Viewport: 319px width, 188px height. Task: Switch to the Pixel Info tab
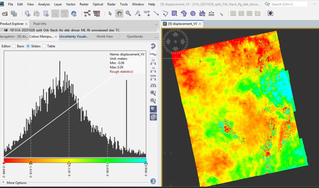tap(40, 24)
